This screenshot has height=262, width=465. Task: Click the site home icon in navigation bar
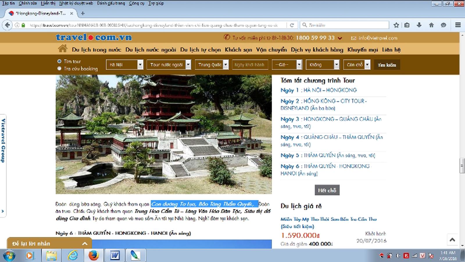click(62, 49)
